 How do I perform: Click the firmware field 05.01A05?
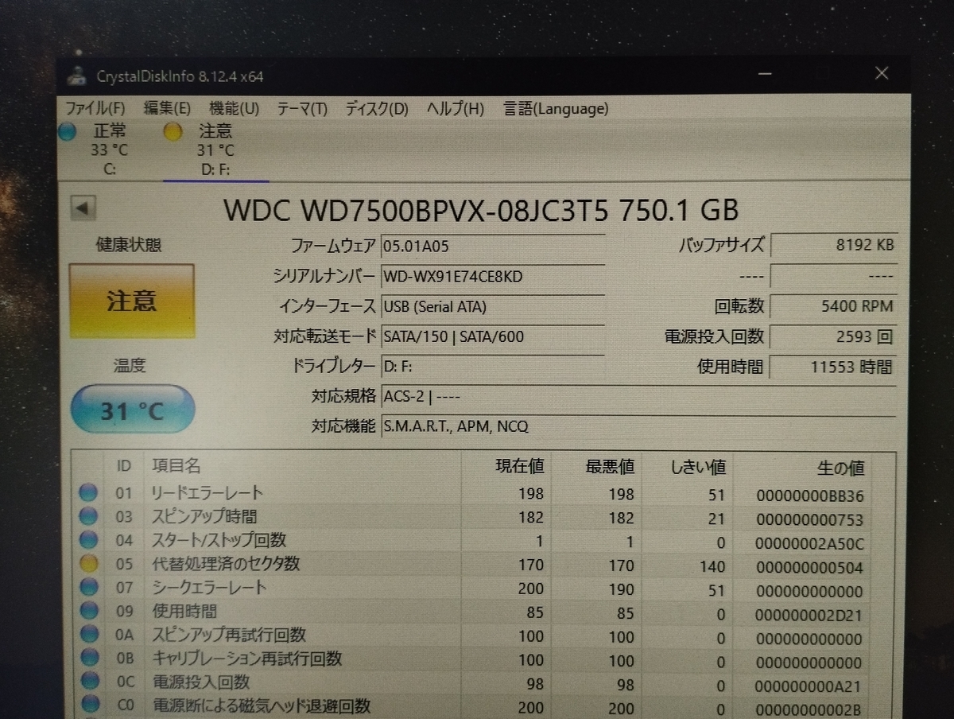coord(493,247)
